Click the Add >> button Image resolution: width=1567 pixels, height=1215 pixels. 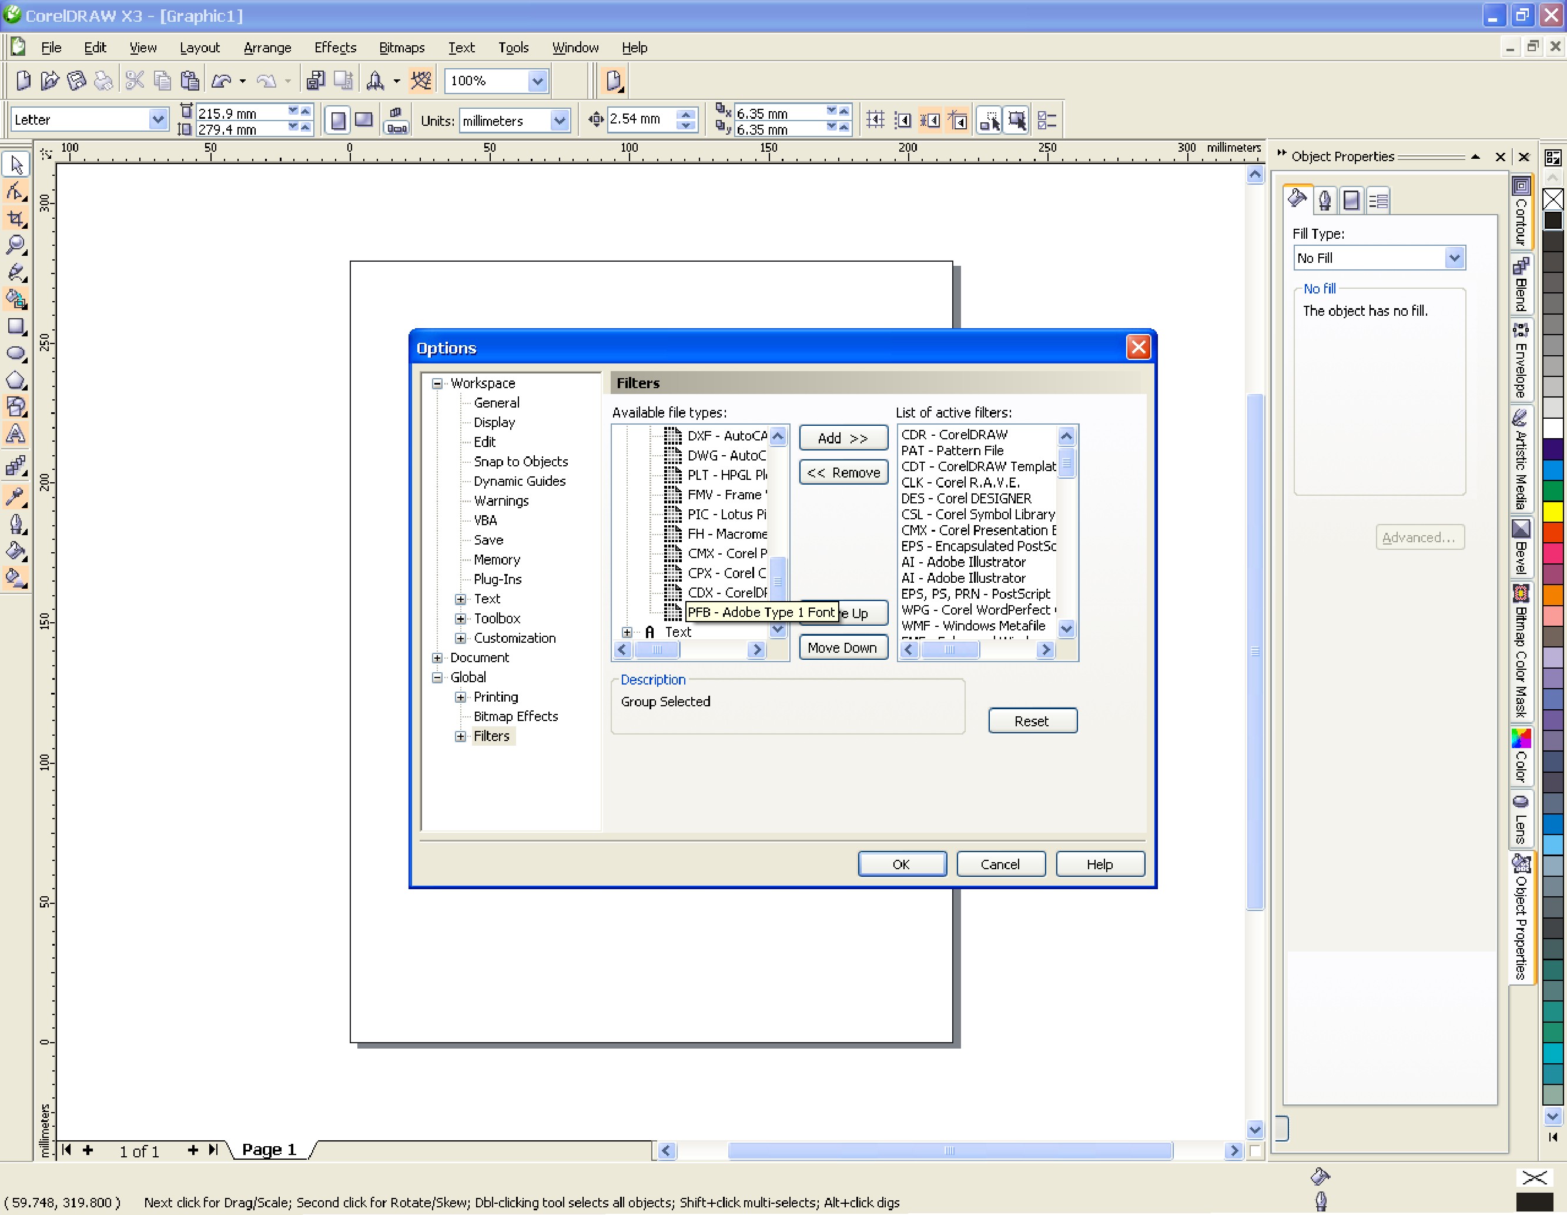(843, 438)
